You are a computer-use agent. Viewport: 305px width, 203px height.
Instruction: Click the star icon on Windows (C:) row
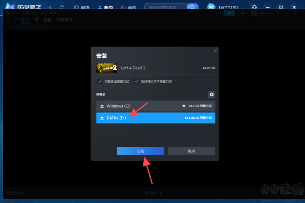coord(184,106)
